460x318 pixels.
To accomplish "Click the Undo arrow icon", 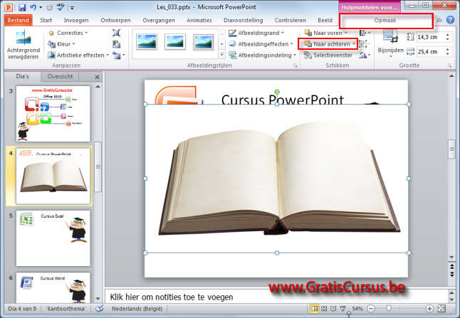I will (33, 7).
